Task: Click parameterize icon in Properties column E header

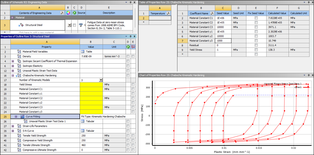Action: tap(133, 47)
